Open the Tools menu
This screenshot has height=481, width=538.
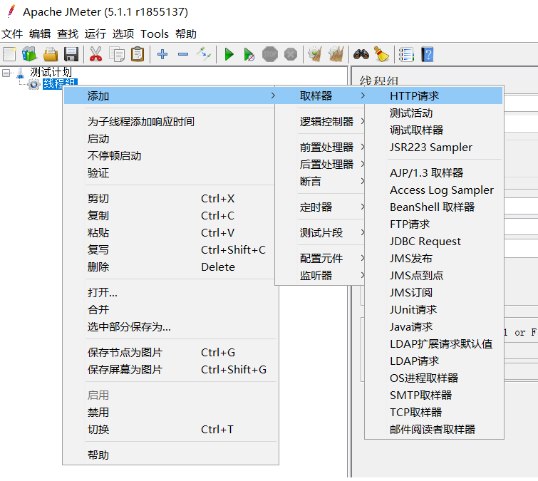pyautogui.click(x=155, y=34)
